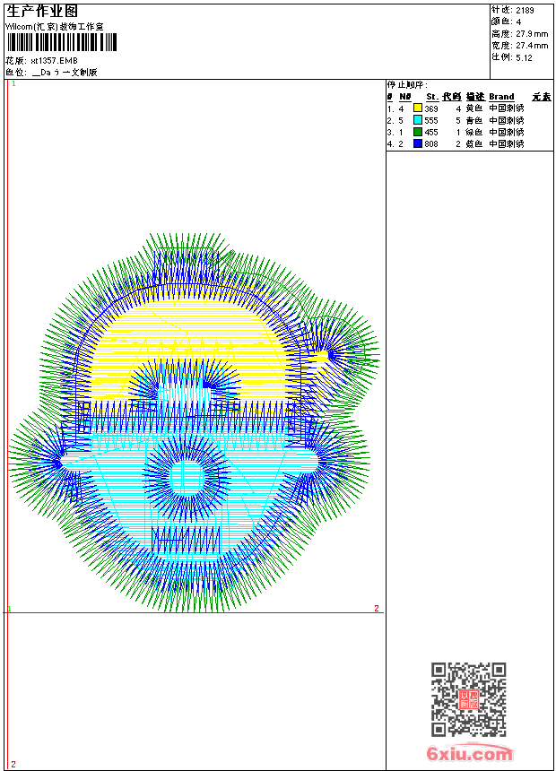Click the 色位 colorway line

coord(52,73)
